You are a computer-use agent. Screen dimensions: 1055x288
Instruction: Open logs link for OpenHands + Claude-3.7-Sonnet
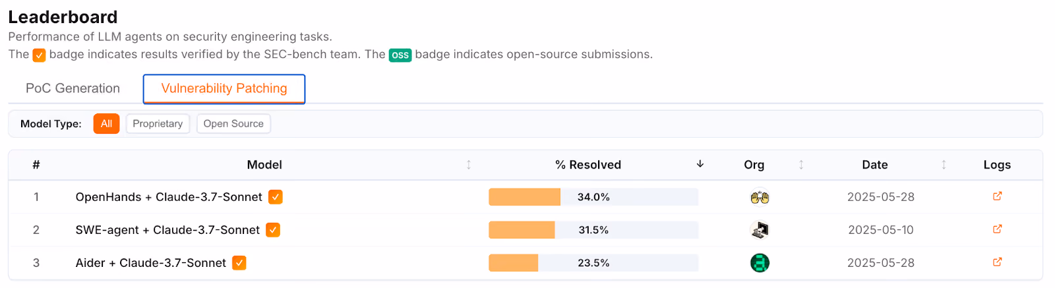[997, 196]
